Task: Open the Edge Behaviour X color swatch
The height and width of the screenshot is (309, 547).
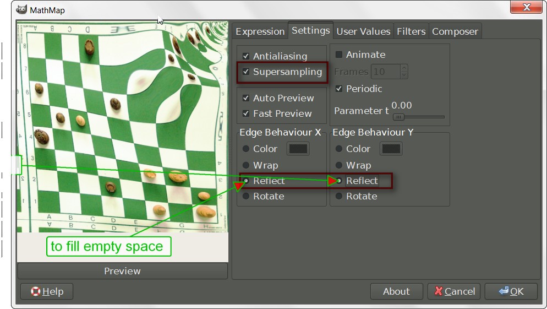Action: pyautogui.click(x=298, y=149)
